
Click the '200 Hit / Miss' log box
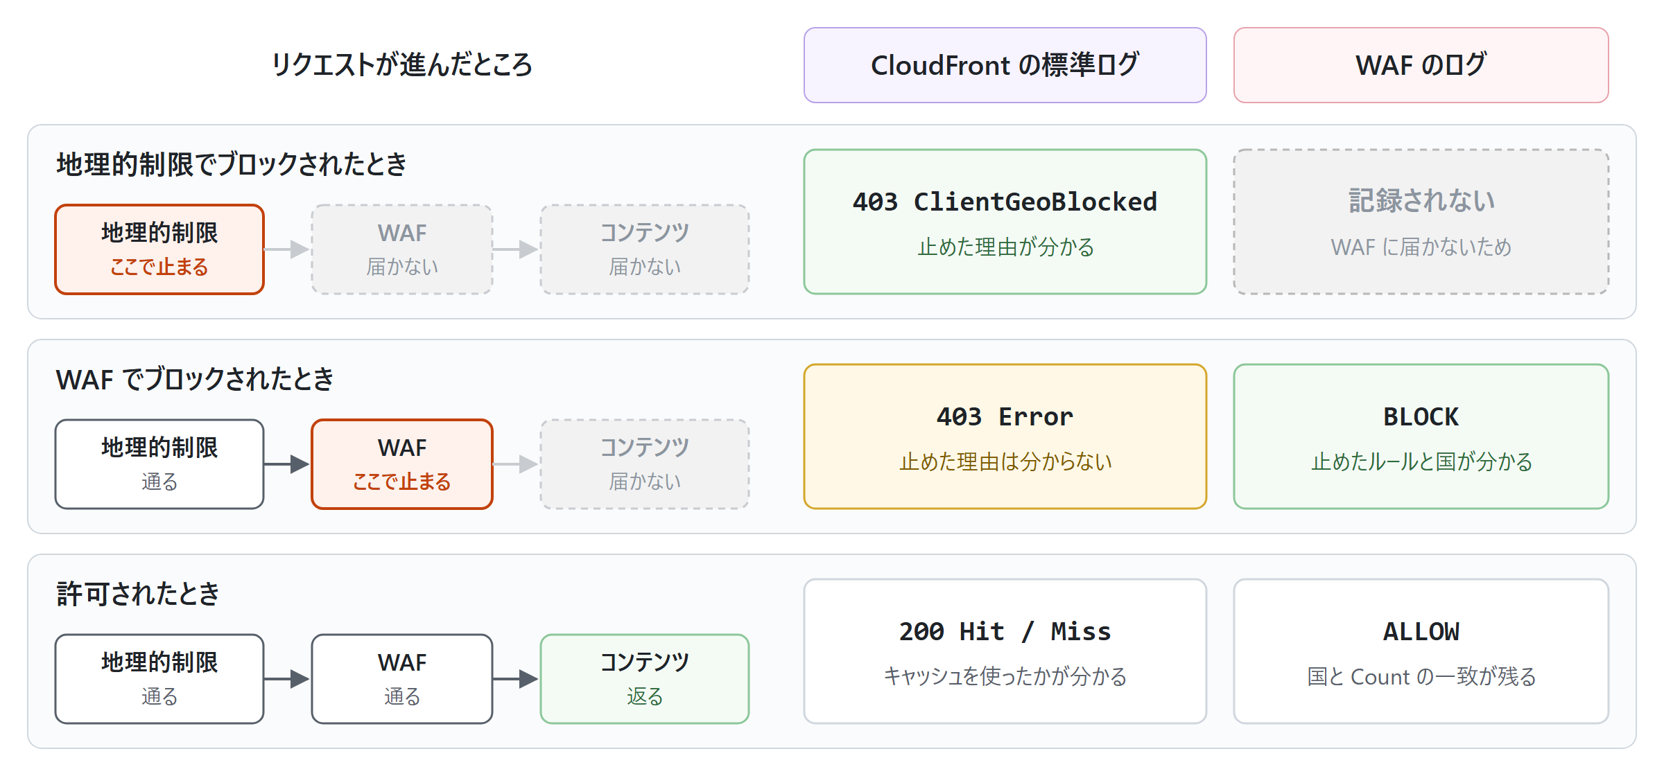pos(1005,651)
